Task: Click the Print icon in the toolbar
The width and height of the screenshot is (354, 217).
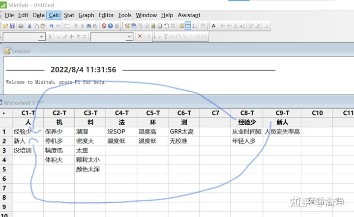Action: (x=21, y=26)
